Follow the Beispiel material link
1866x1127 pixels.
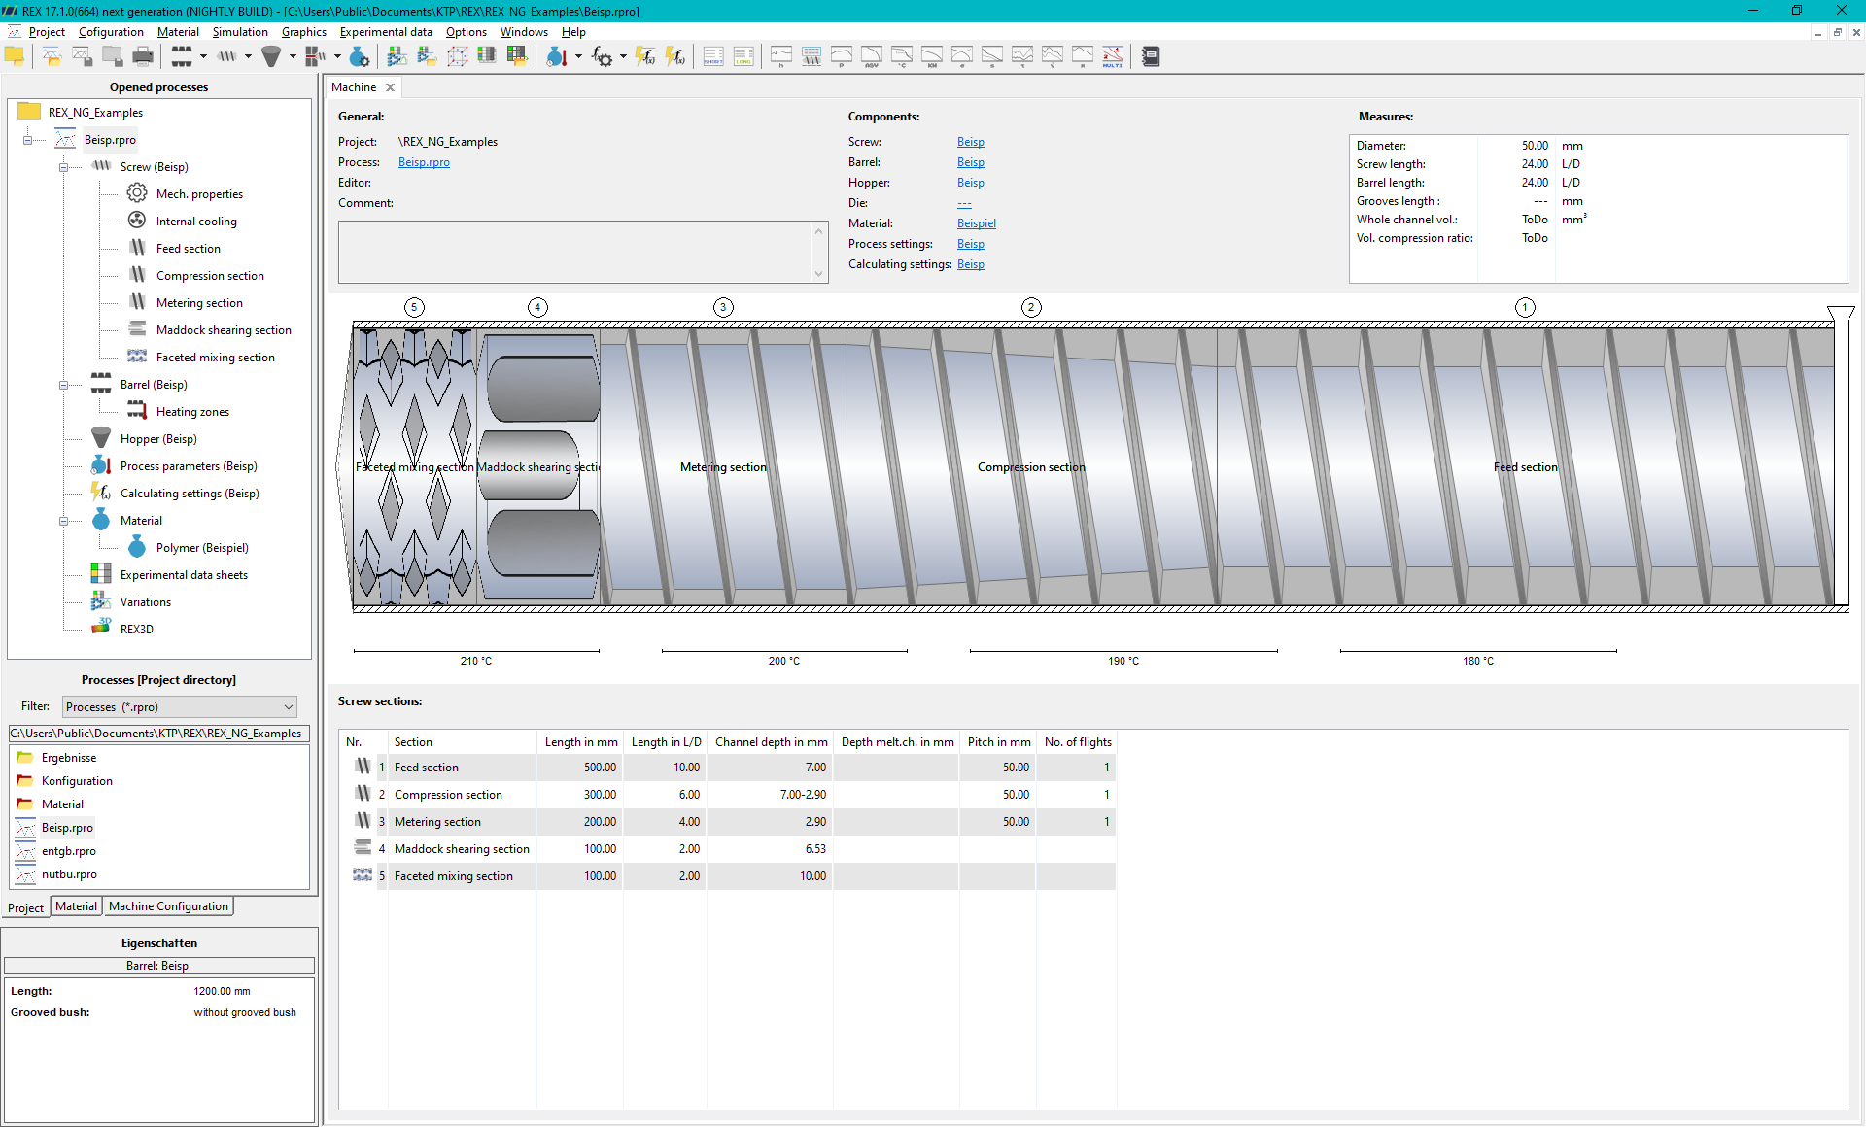[x=976, y=223]
